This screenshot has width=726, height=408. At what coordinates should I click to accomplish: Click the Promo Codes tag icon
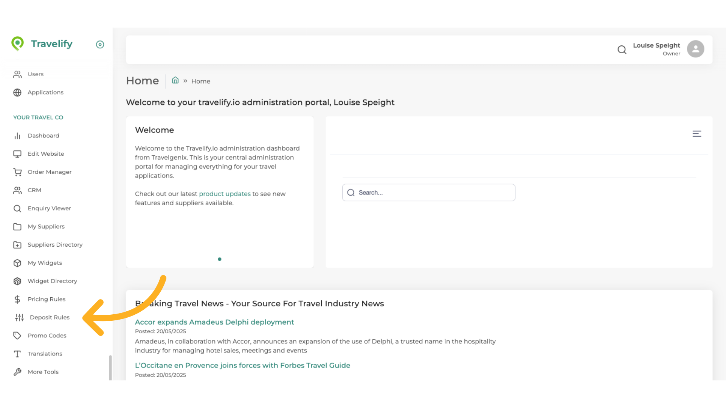[17, 335]
